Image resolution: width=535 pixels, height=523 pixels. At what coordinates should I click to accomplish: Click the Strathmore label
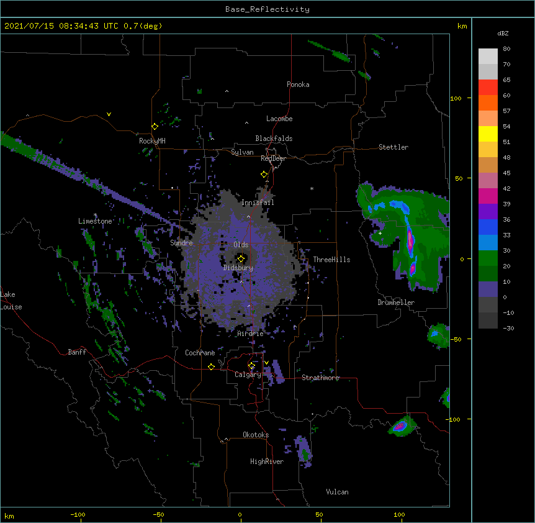pos(320,378)
